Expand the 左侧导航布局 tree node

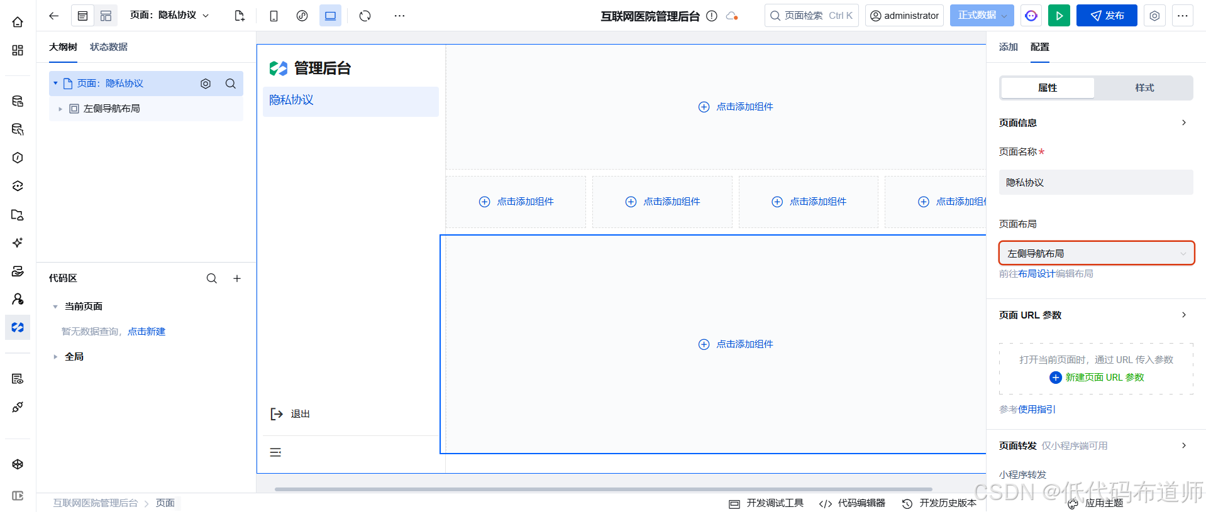point(60,109)
